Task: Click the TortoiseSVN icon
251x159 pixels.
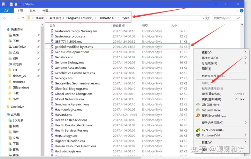Action: (x=198, y=135)
